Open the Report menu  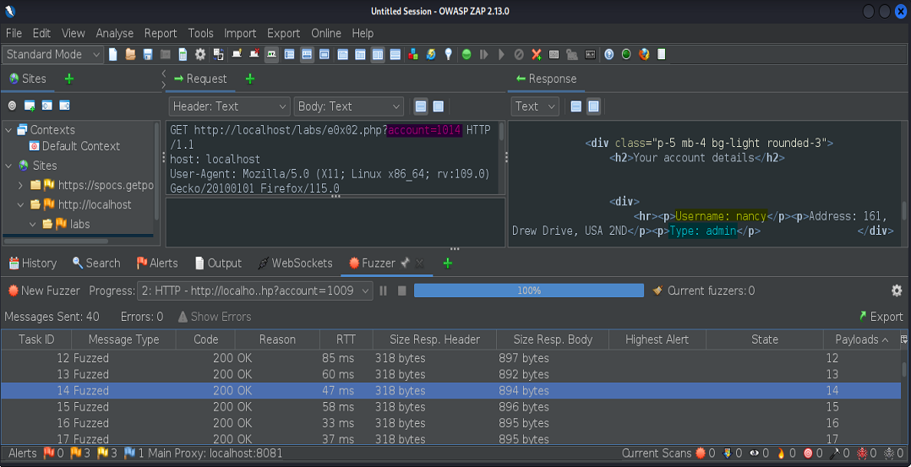pyautogui.click(x=161, y=33)
